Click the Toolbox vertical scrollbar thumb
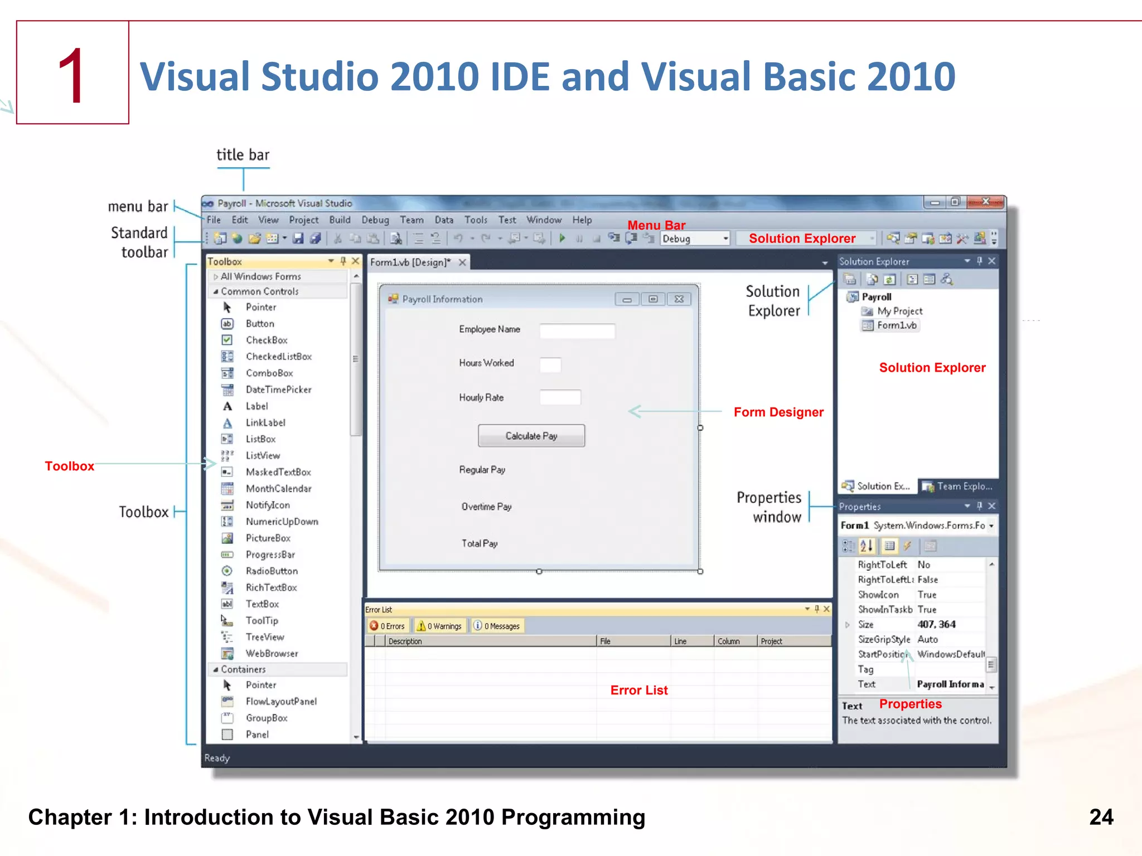This screenshot has height=856, width=1142. 355,359
